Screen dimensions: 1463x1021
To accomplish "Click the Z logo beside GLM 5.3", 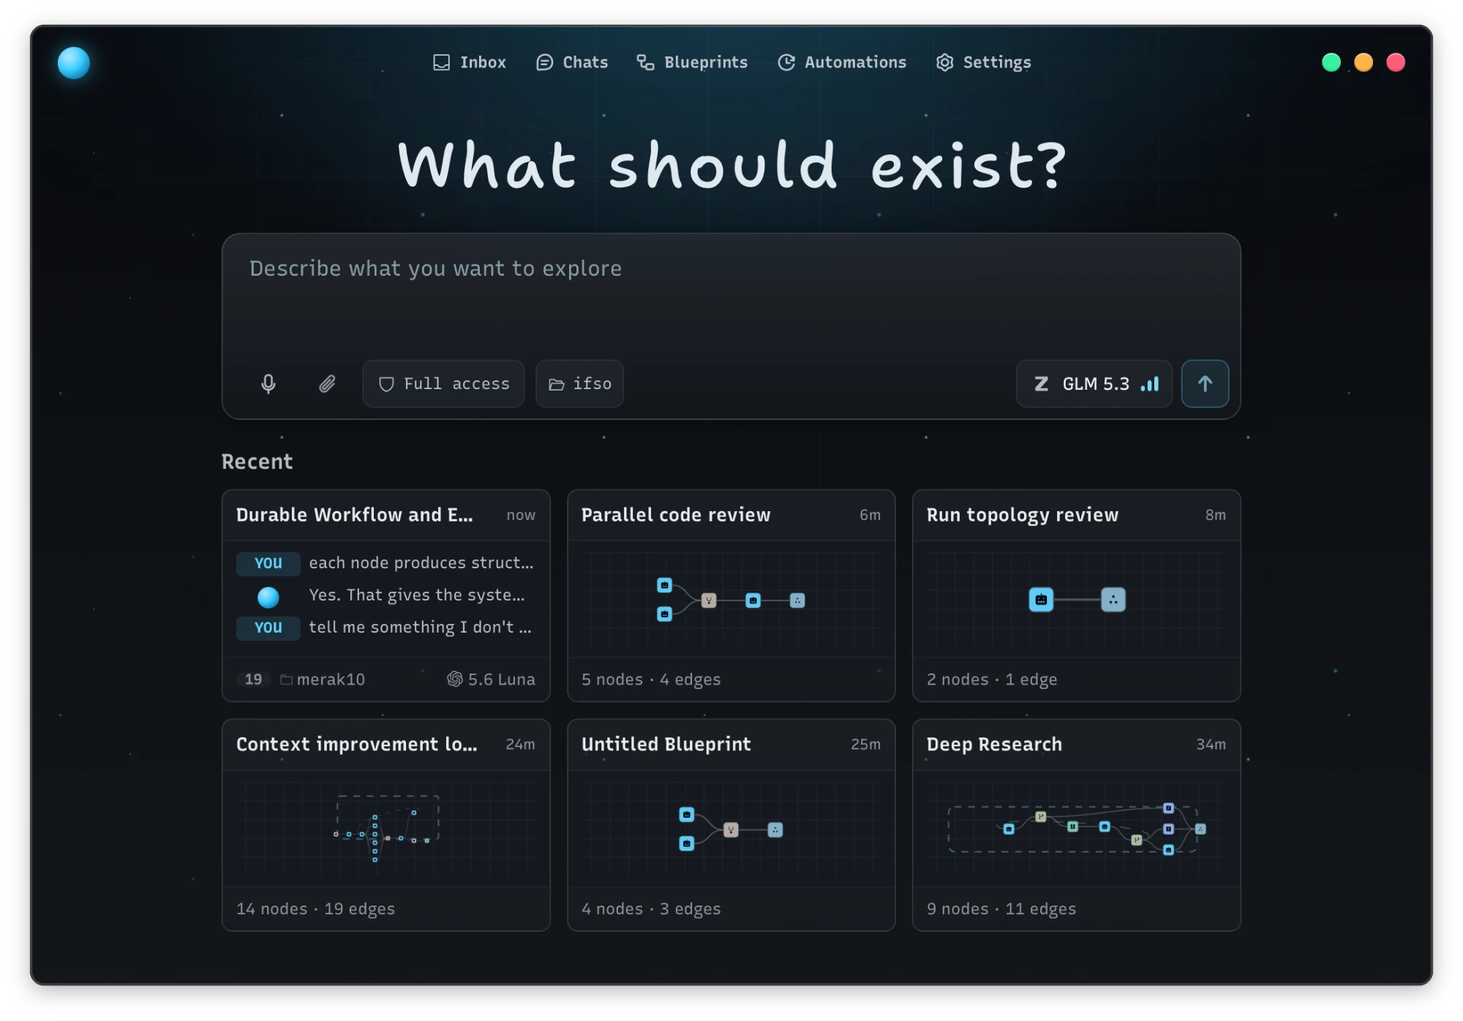I will [x=1042, y=384].
